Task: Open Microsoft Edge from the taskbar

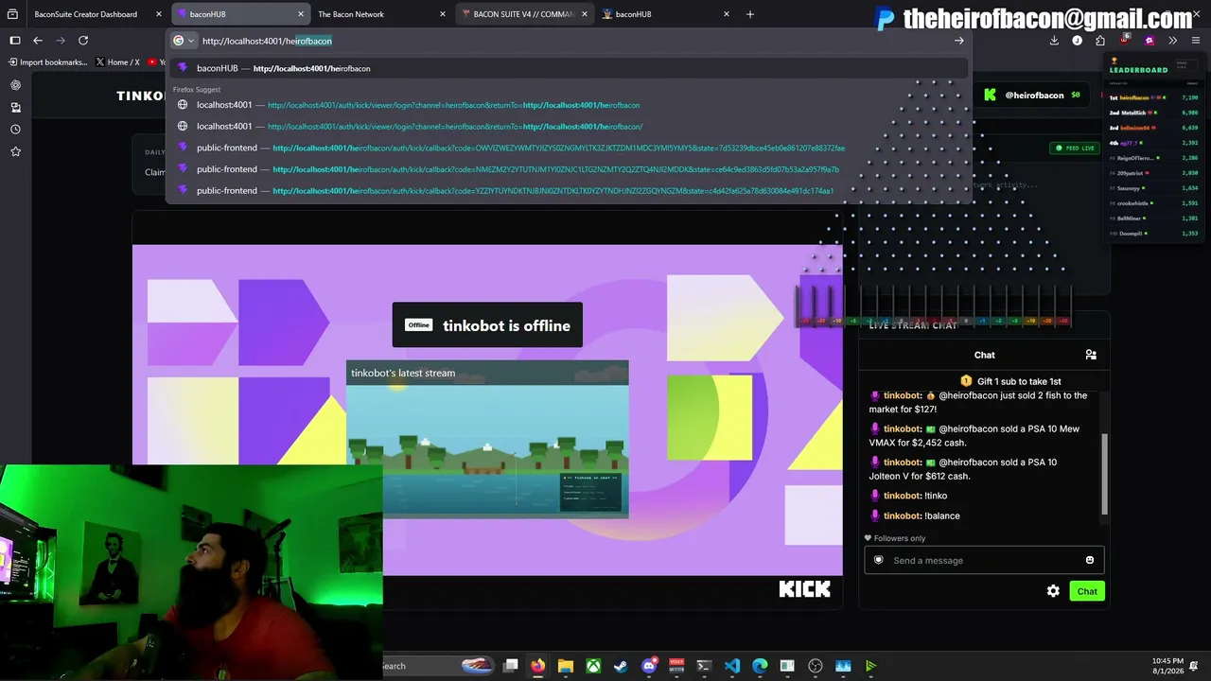Action: (760, 666)
